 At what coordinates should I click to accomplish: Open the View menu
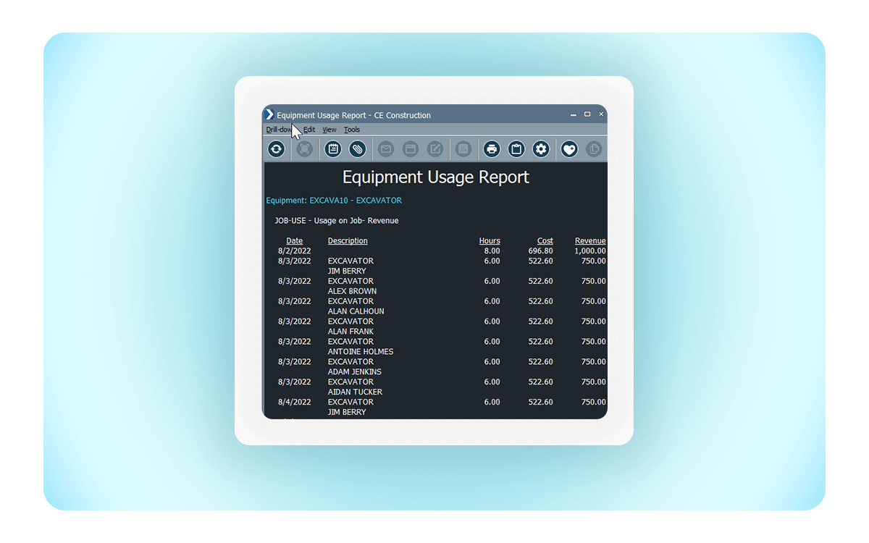point(329,130)
